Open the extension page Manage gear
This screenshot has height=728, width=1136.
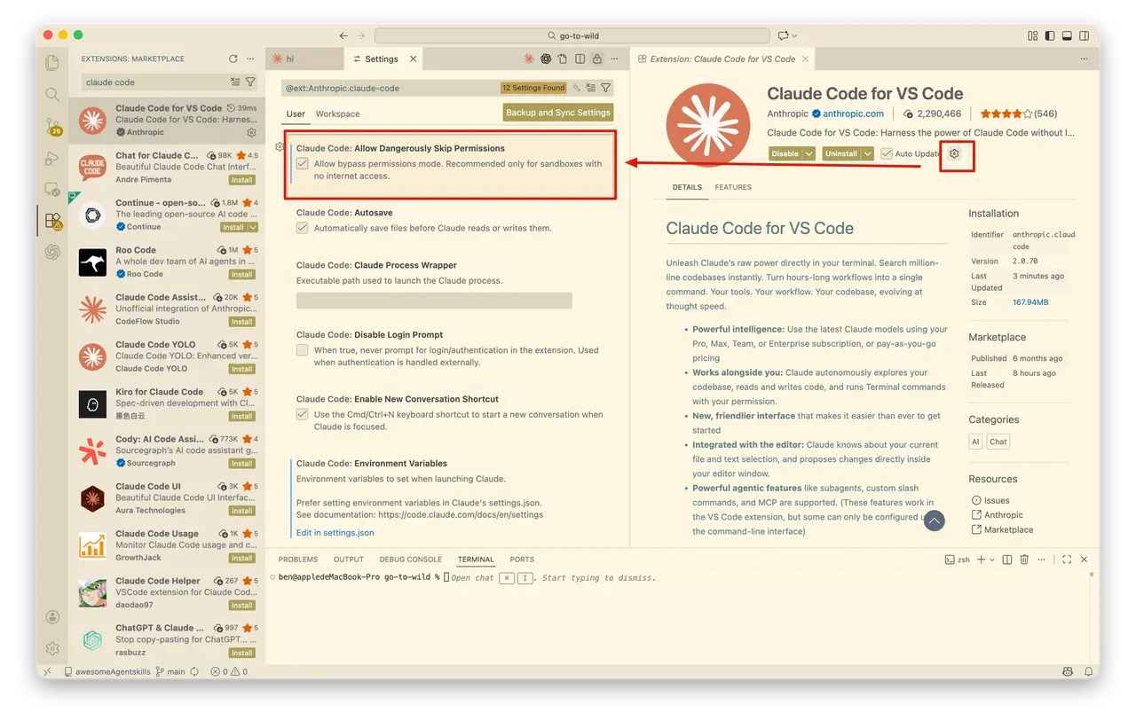(955, 153)
